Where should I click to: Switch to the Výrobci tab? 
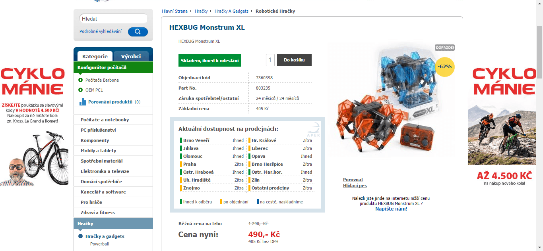pos(131,56)
